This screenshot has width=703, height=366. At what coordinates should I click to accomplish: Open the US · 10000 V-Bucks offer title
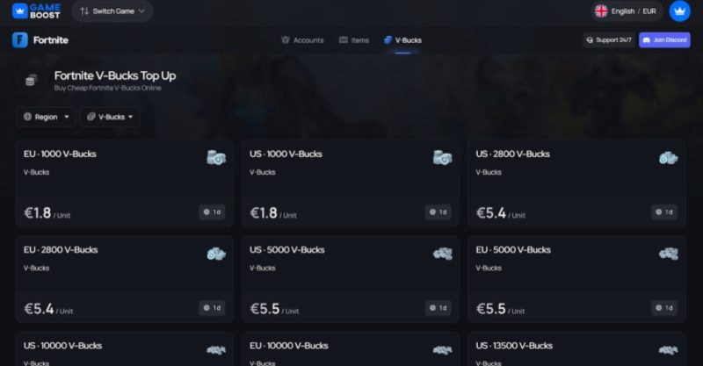pos(62,346)
